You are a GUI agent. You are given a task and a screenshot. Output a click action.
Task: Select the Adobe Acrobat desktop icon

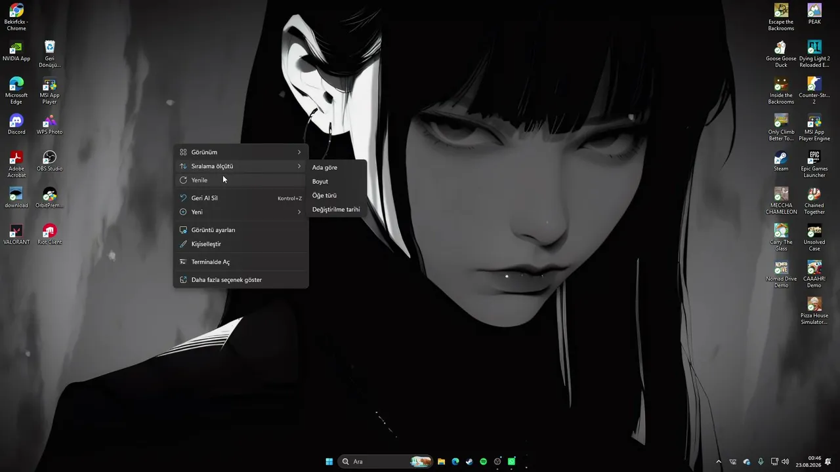pyautogui.click(x=16, y=164)
